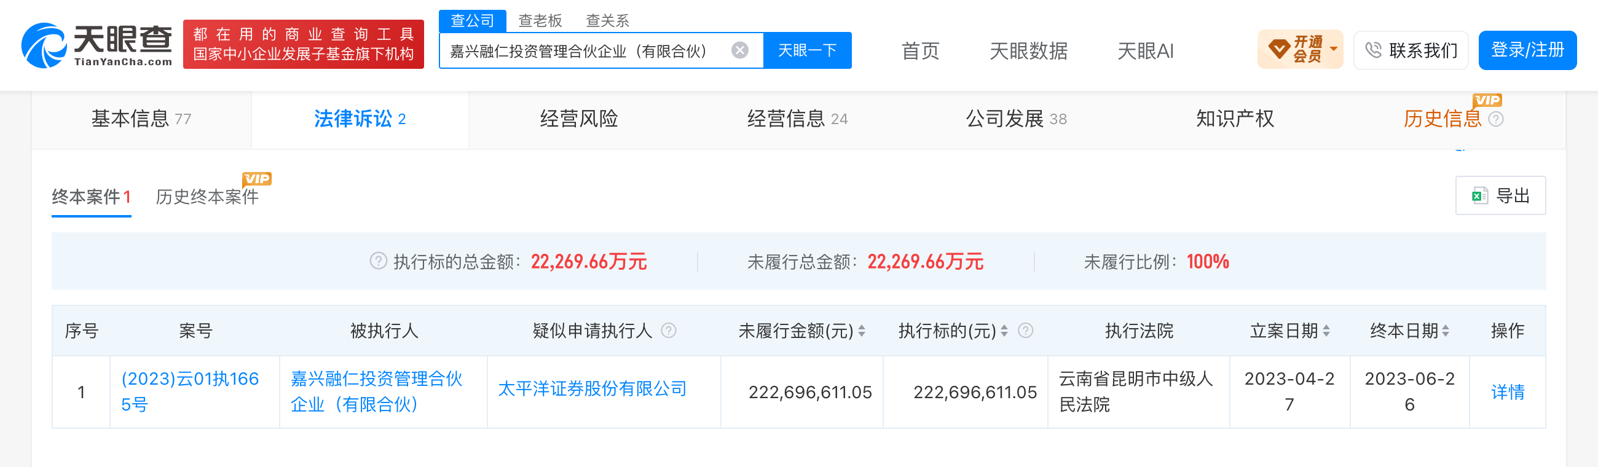
Task: Open the 经营风险 tab
Action: (578, 119)
